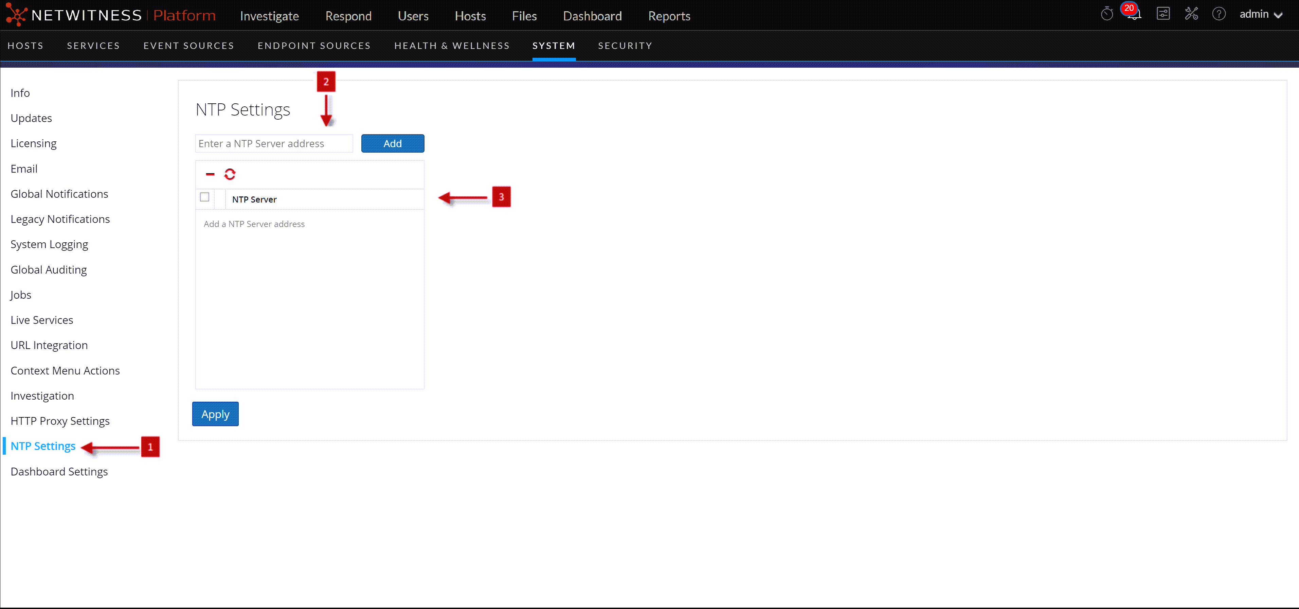Open the Investigate menu
1299x609 pixels.
tap(269, 16)
